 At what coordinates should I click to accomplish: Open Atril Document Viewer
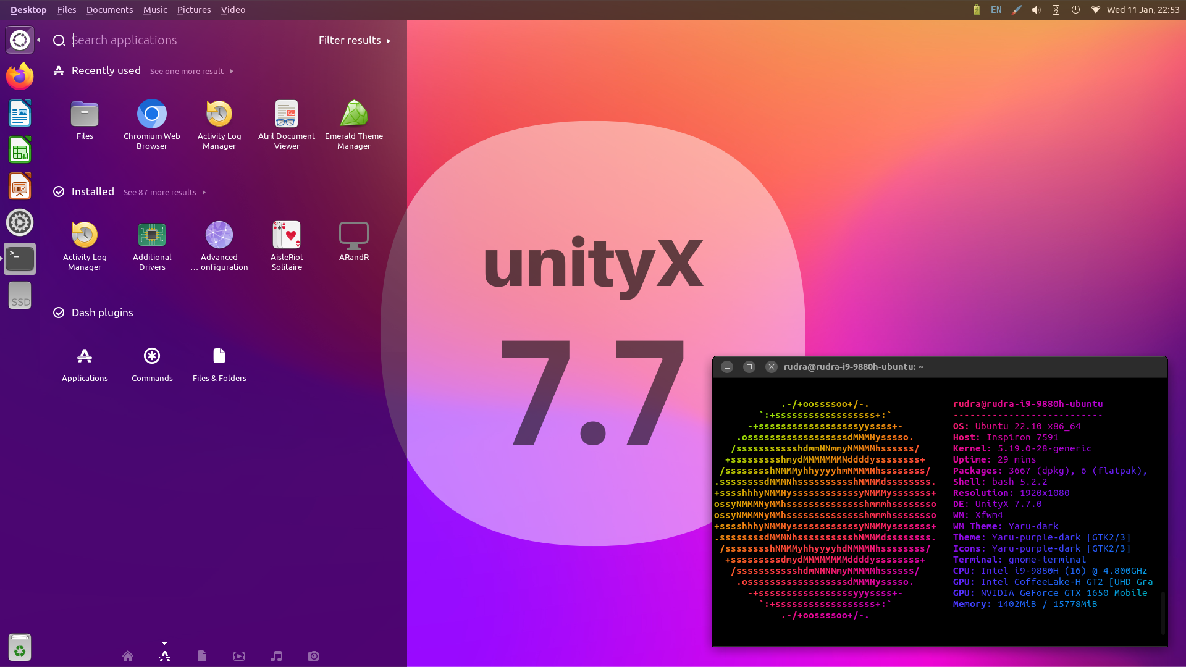tap(286, 120)
